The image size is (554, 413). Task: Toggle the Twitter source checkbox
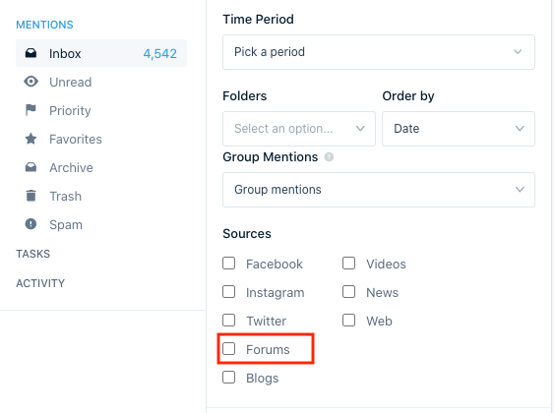tap(229, 321)
